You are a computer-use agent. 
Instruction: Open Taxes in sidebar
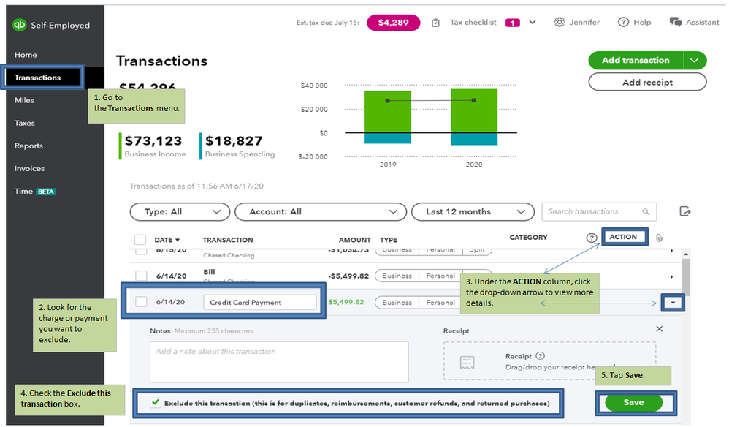click(x=25, y=124)
